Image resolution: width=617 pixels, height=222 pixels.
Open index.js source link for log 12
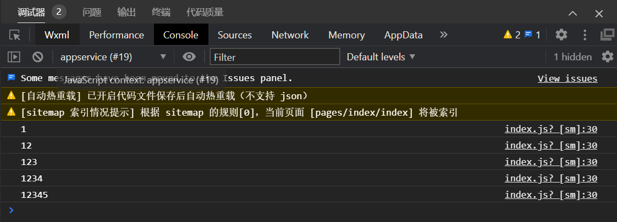(551, 145)
